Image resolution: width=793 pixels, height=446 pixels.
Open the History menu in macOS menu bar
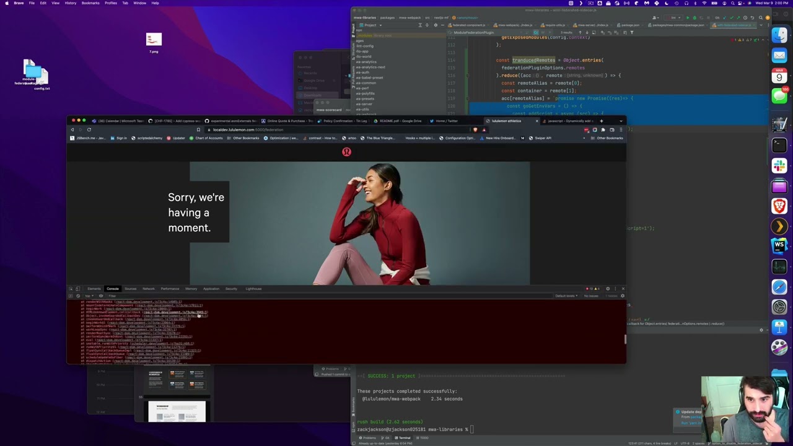coord(71,3)
